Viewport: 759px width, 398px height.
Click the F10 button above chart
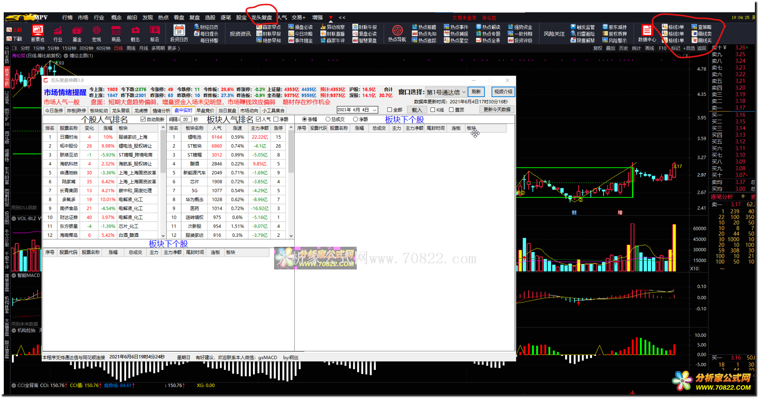click(663, 48)
